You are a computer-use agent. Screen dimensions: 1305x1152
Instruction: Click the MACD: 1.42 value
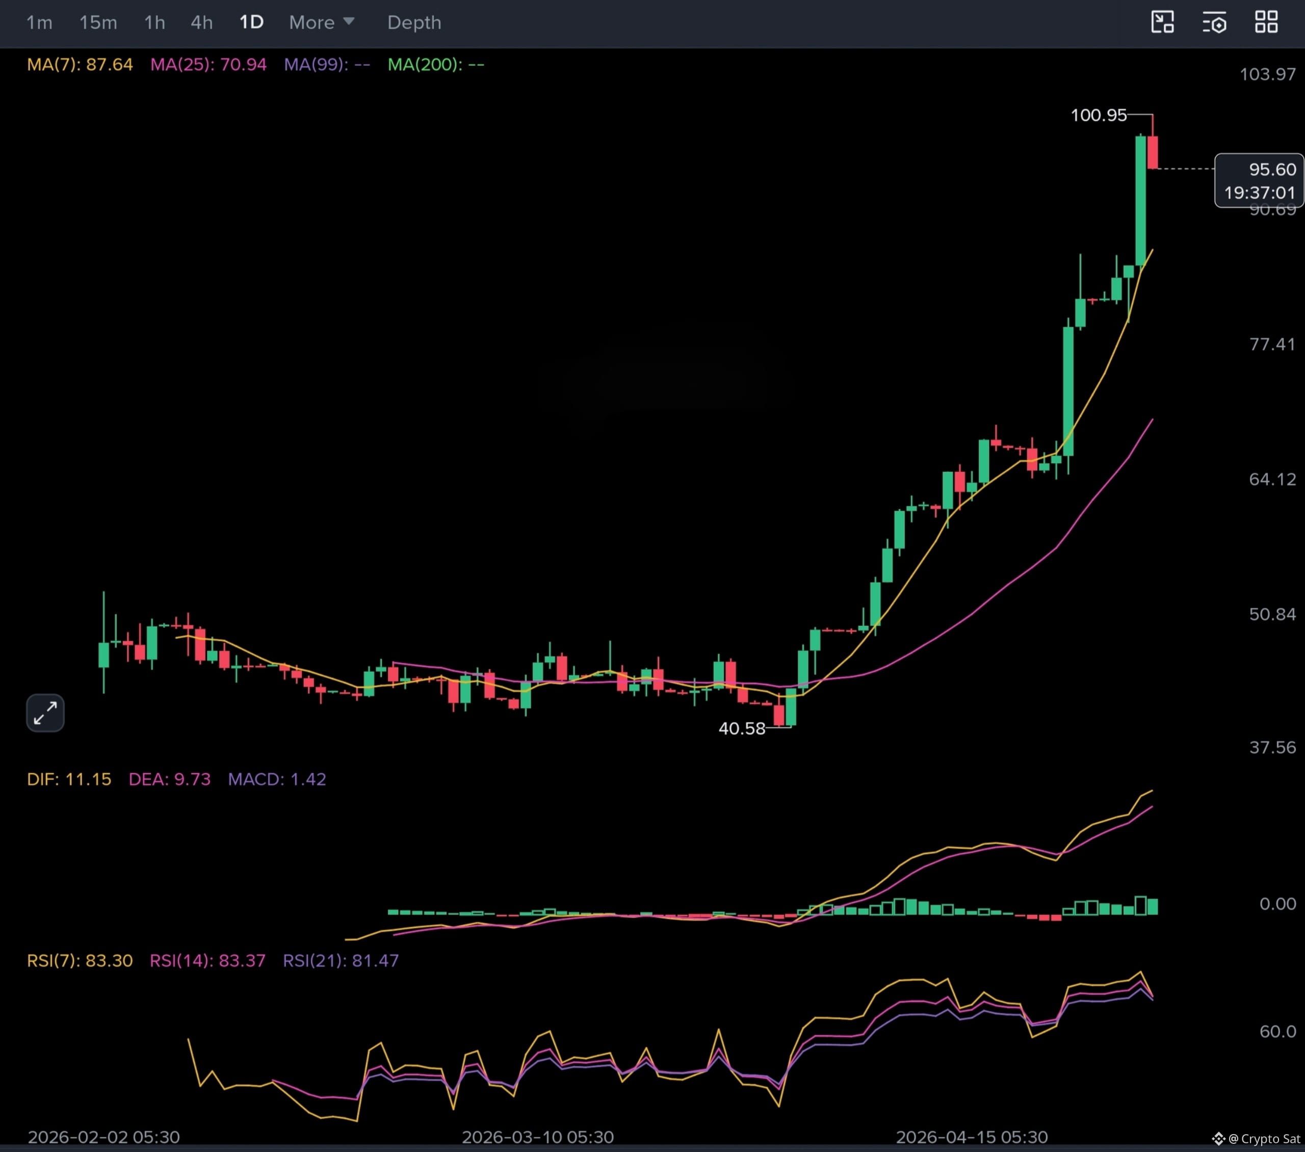pos(277,779)
